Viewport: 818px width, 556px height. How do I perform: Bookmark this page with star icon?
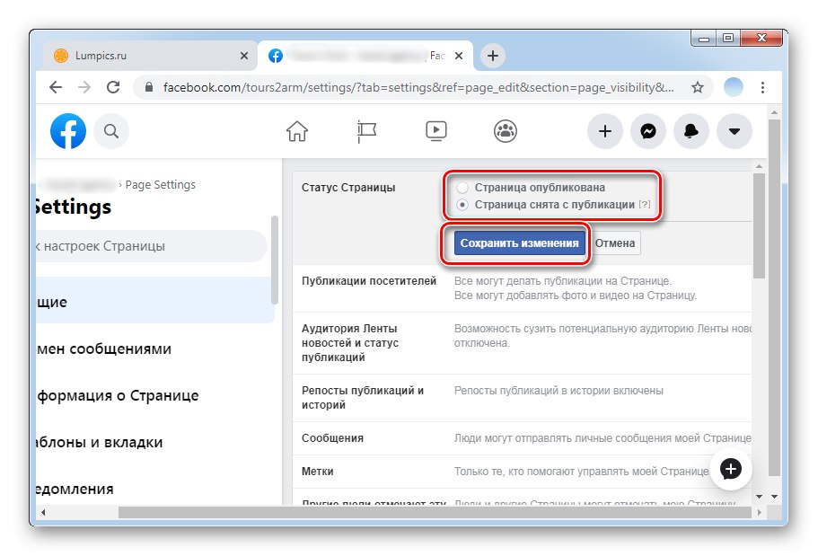(x=698, y=87)
